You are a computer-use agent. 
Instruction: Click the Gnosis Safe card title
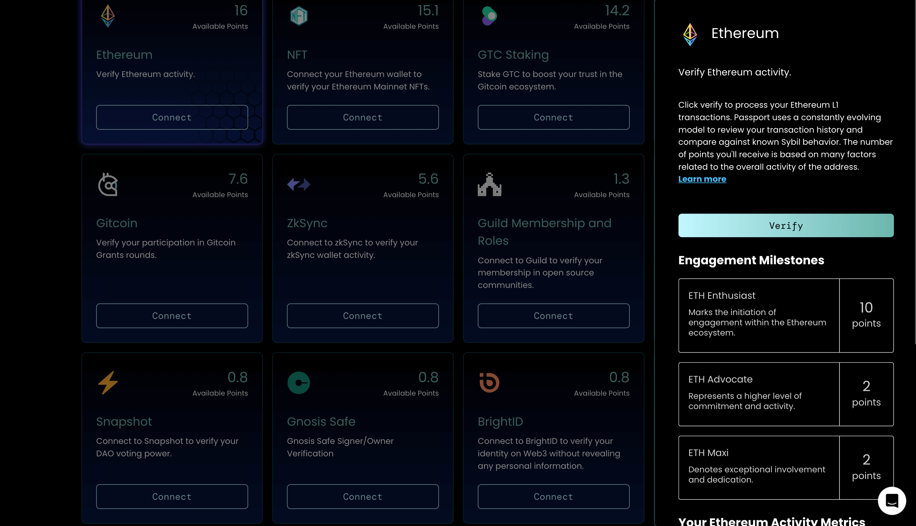(x=321, y=422)
